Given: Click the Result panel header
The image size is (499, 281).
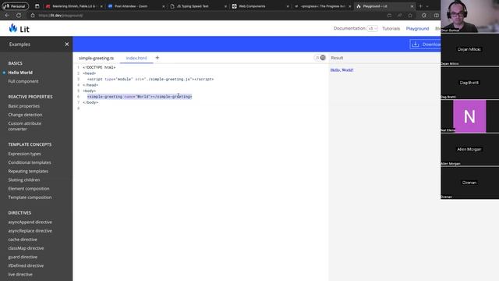Looking at the screenshot, I should click(x=337, y=58).
